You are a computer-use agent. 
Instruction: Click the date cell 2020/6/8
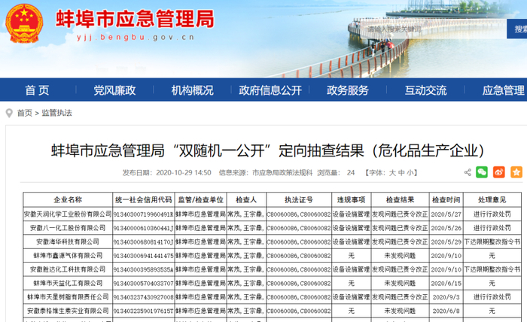click(x=446, y=311)
